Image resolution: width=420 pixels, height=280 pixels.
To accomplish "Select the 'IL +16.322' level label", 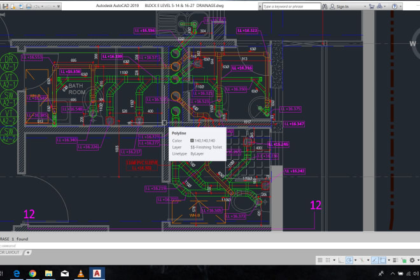I will (x=247, y=31).
